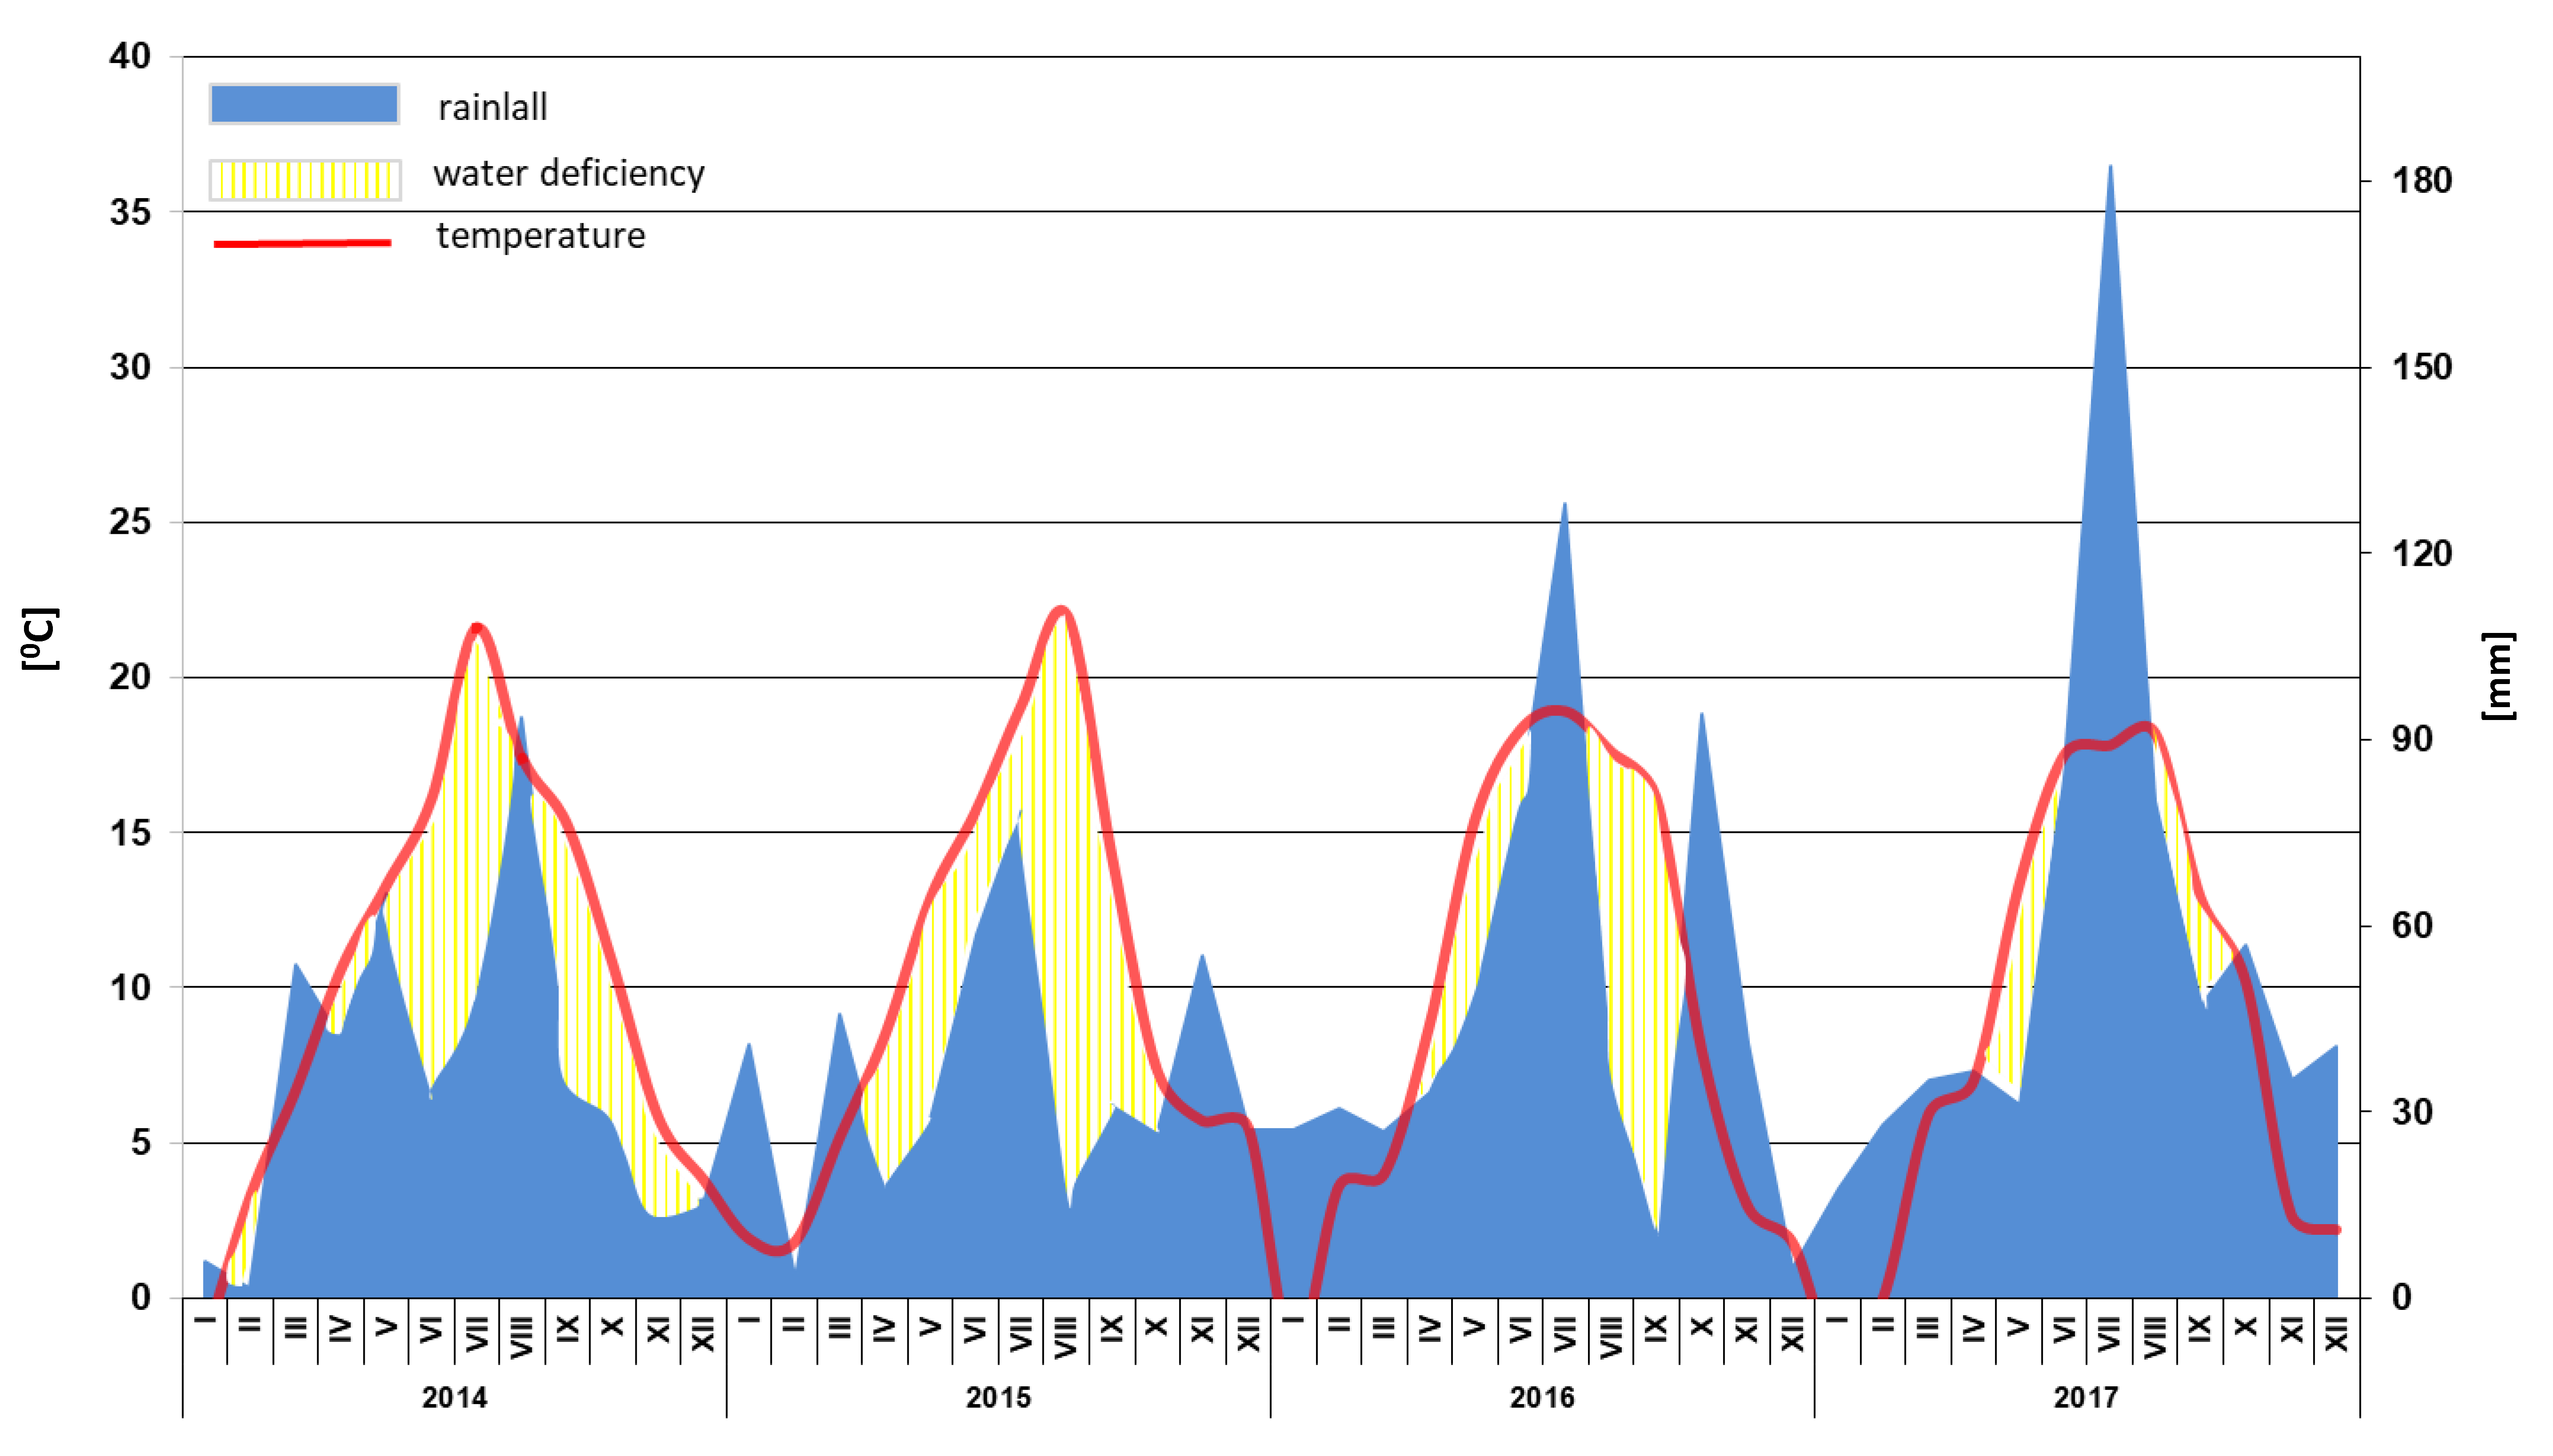Click the blue rainfall legend swatch
This screenshot has height=1456, width=2553.
coord(303,104)
